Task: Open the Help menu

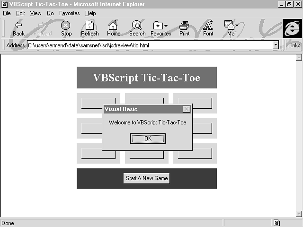Action: (x=90, y=13)
